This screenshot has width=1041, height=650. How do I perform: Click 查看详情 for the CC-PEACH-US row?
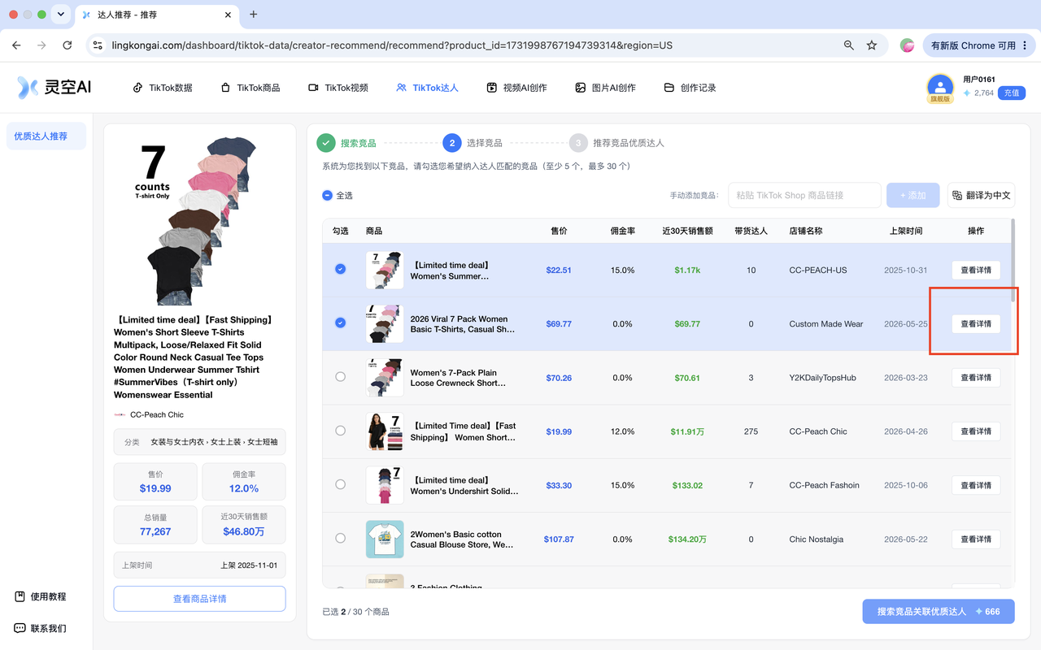coord(976,270)
